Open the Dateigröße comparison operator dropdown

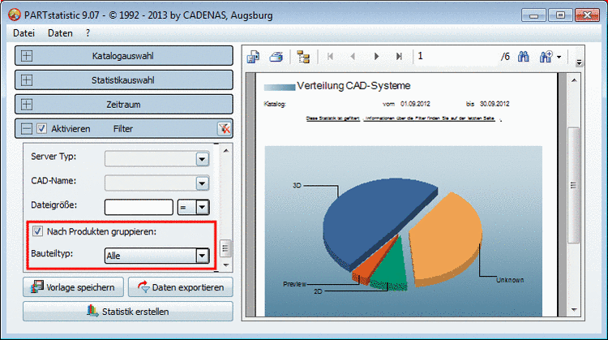pyautogui.click(x=202, y=207)
